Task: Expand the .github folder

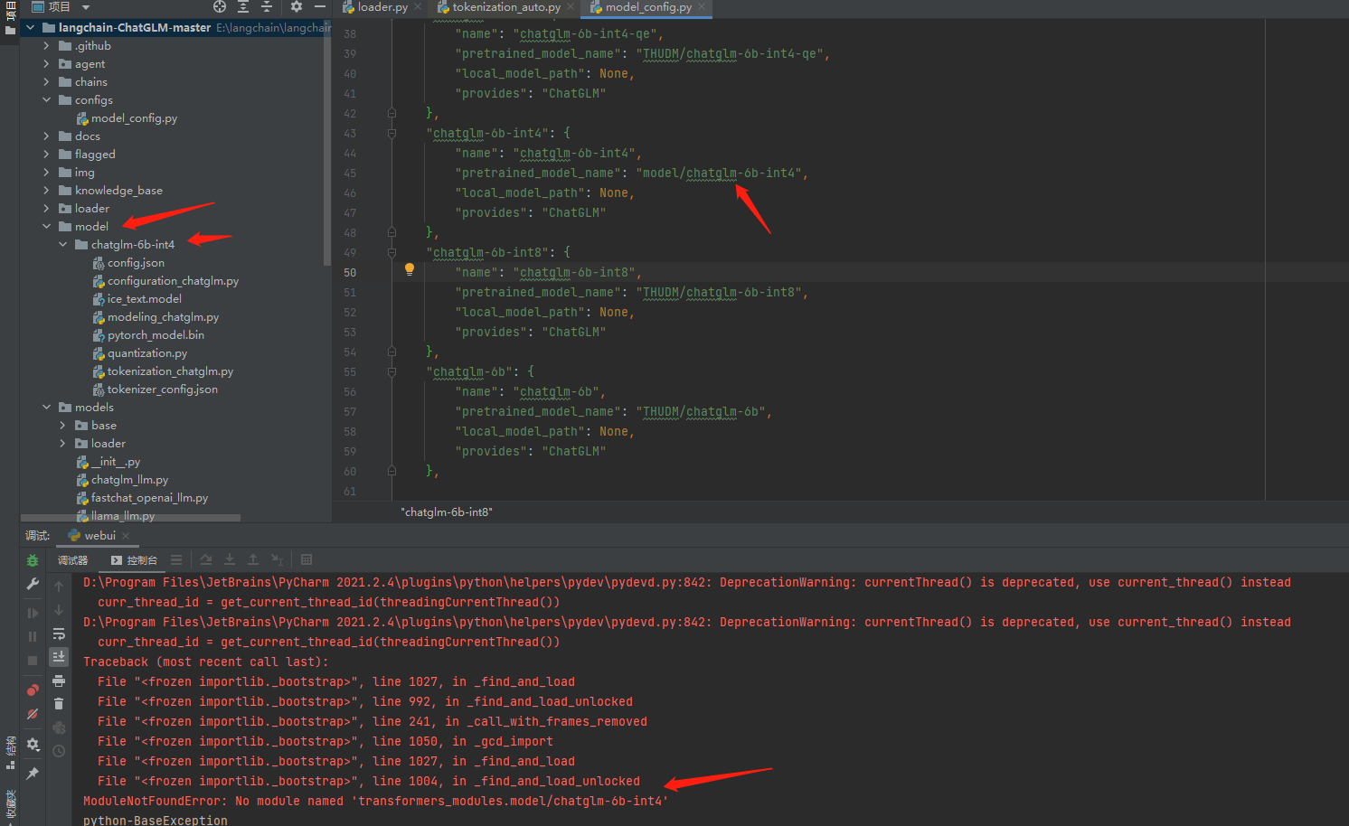Action: tap(47, 45)
